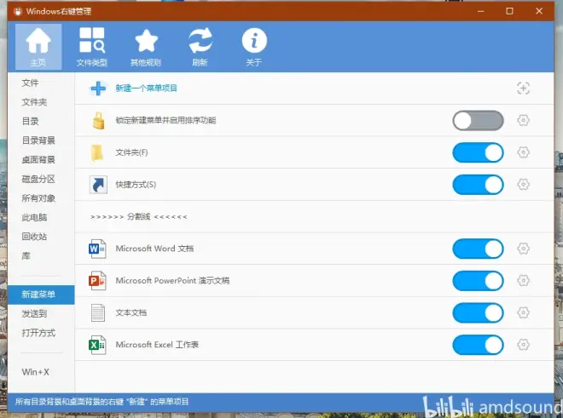
Task: Open the Win+X sidebar entry
Action: pyautogui.click(x=35, y=372)
